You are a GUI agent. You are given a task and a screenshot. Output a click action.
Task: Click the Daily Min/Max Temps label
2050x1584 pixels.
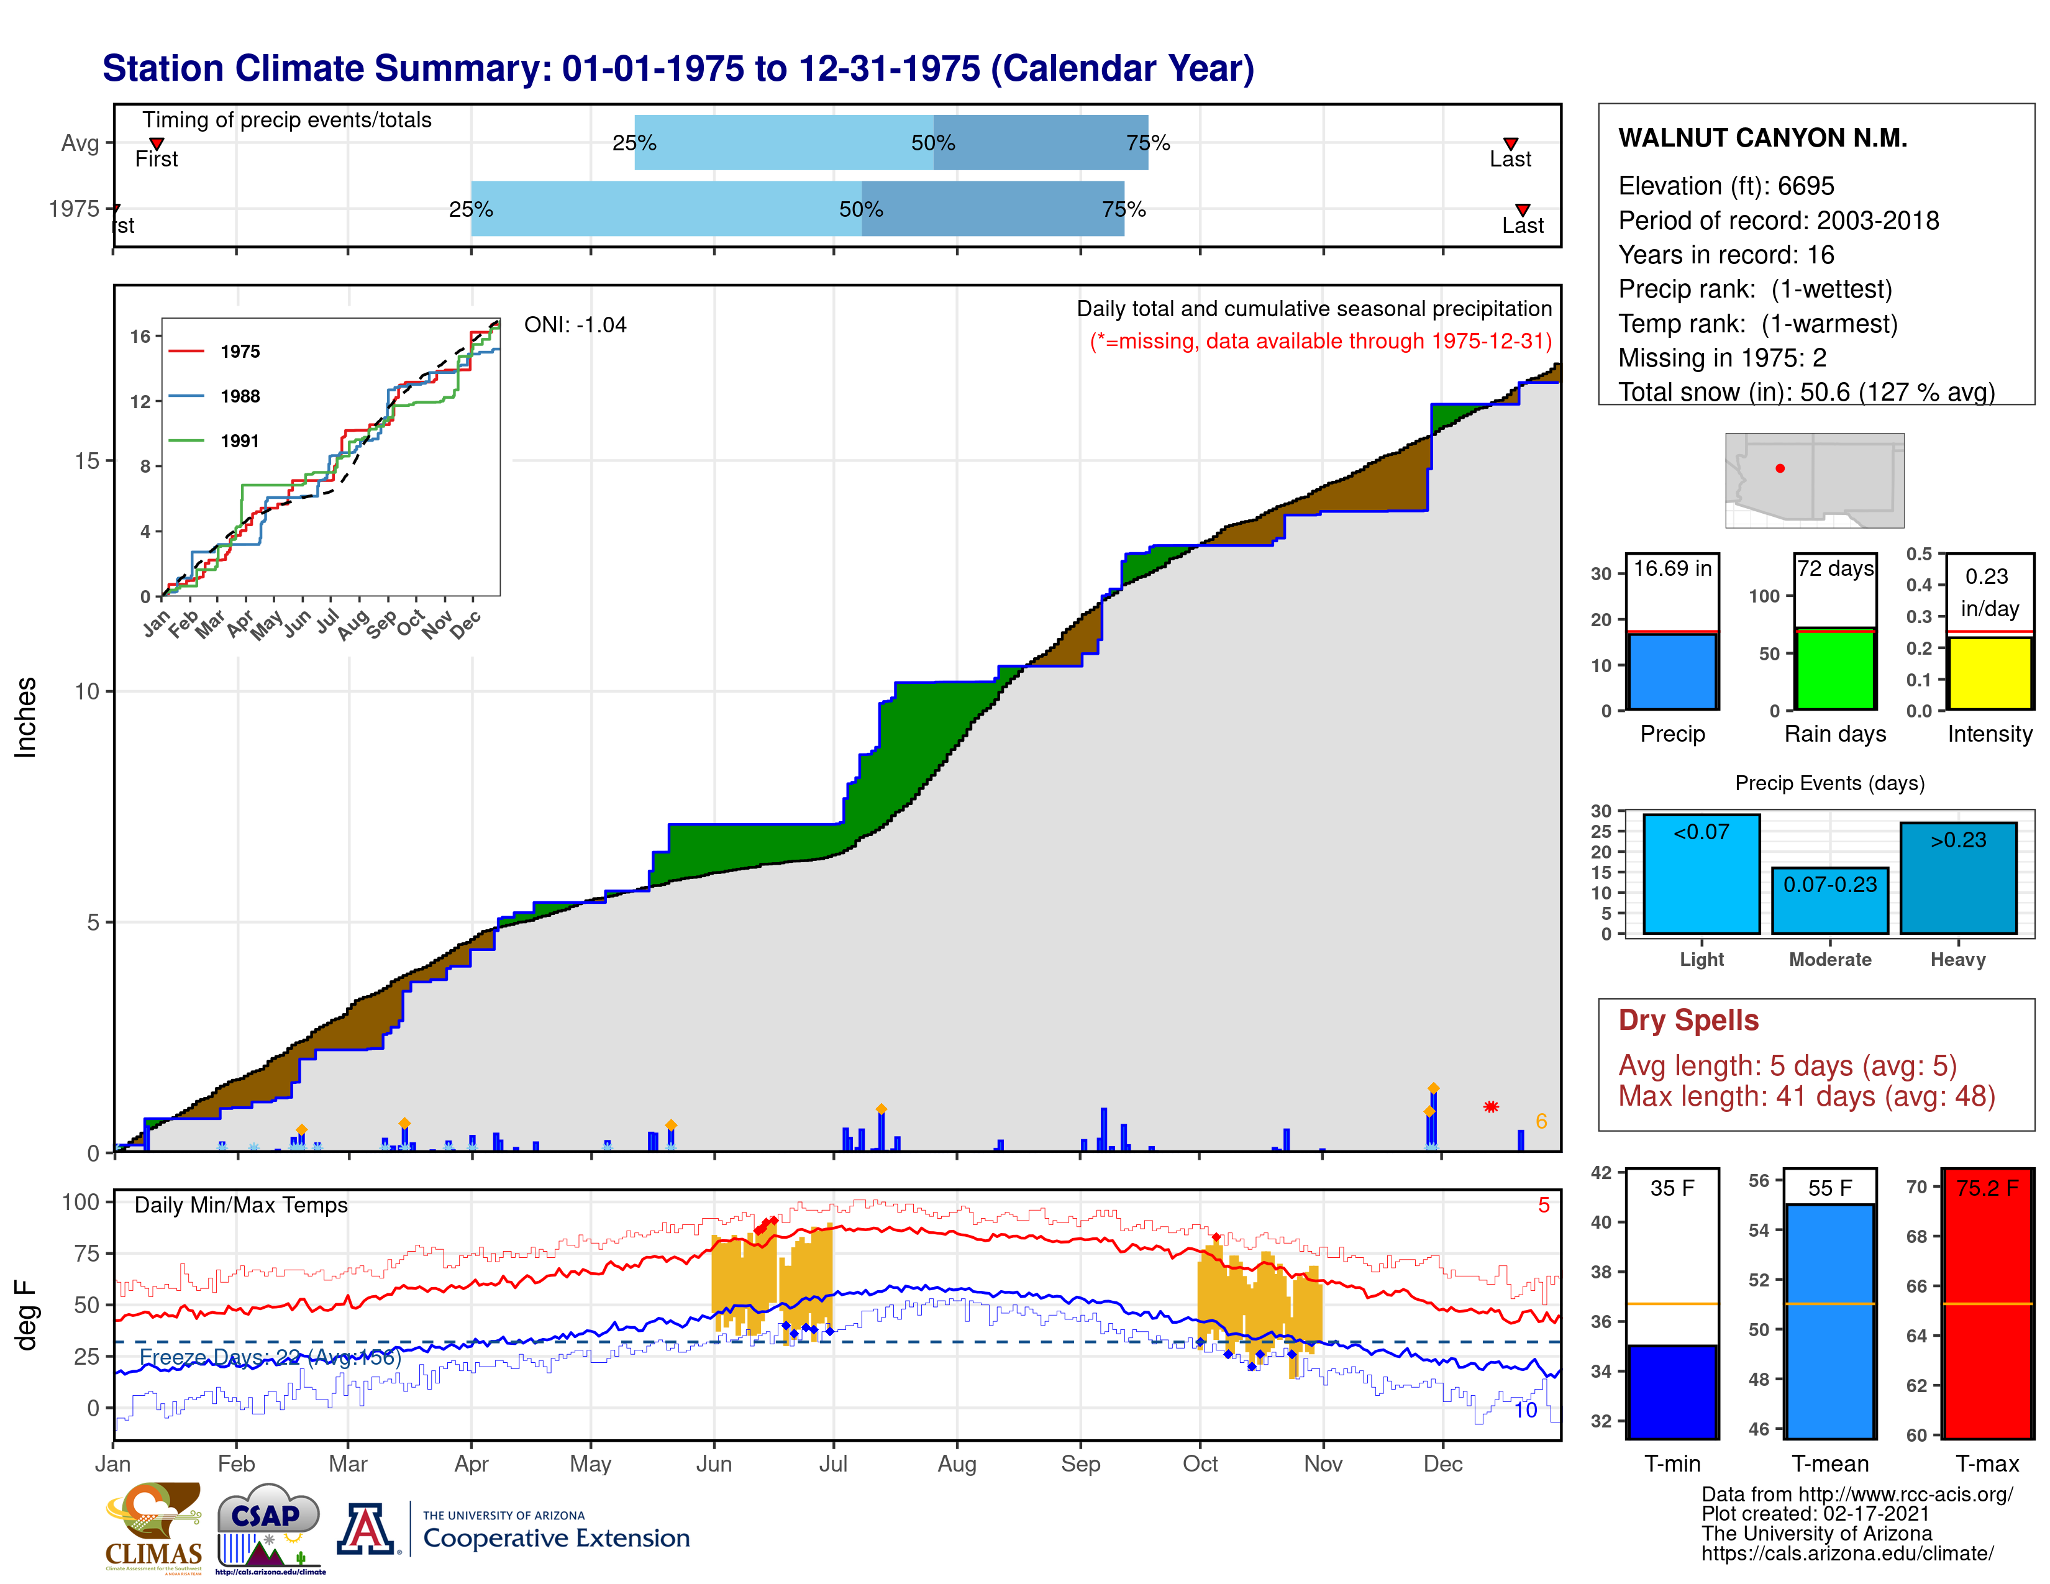241,1205
